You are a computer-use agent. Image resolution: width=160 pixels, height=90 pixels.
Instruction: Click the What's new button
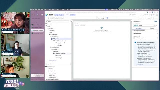click(147, 15)
